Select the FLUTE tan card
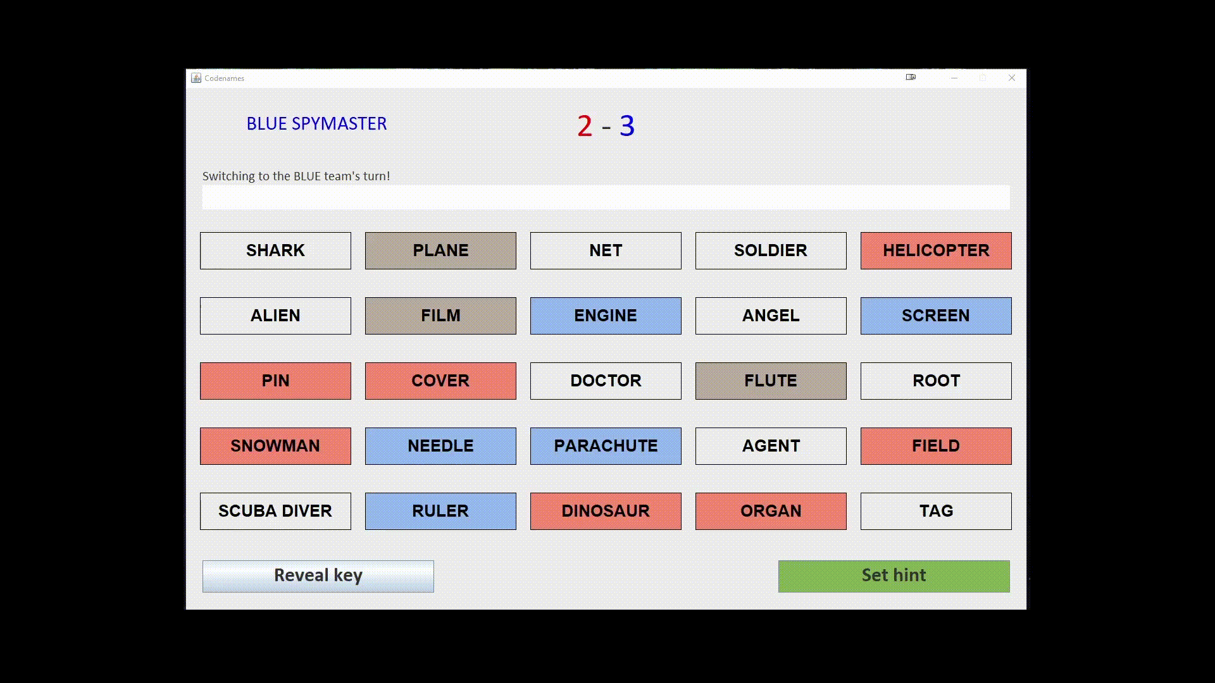The width and height of the screenshot is (1215, 683). pyautogui.click(x=770, y=380)
